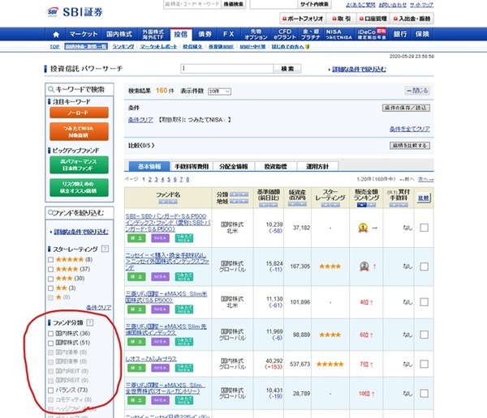Viewport: 487px width, 418px height.
Task: Click the 条件の保存／読込 button
Action: [406, 108]
